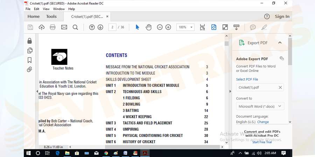Screen dimensions: 315x157
Task: Open the Find text magnifier icon
Action: (75, 27)
